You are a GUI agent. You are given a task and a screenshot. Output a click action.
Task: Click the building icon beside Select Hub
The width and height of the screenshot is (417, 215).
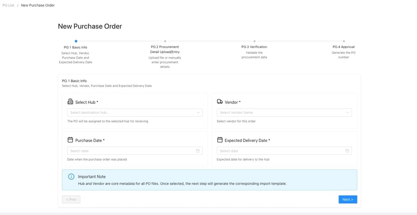click(x=70, y=102)
